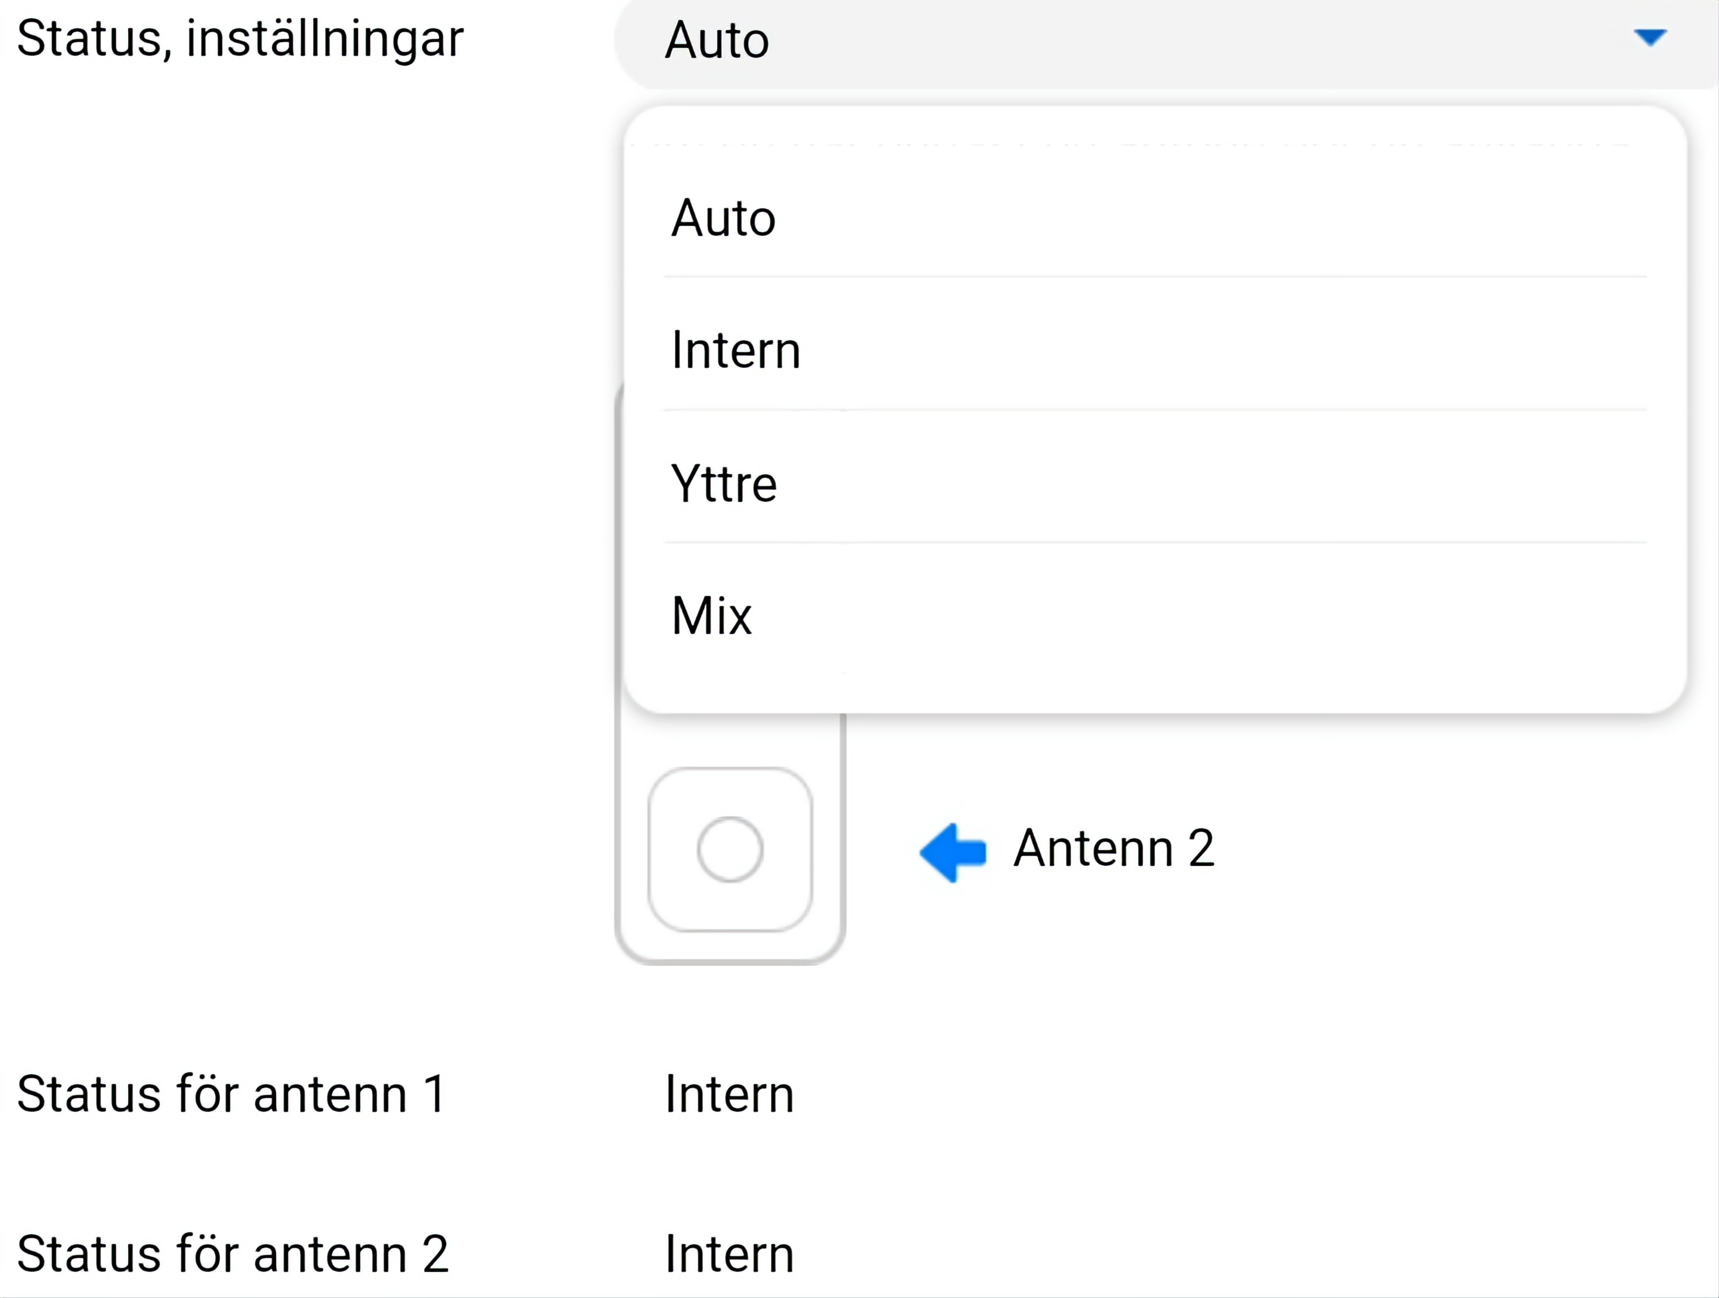Click the Status för antenn 2 label
This screenshot has width=1719, height=1298.
(x=232, y=1253)
